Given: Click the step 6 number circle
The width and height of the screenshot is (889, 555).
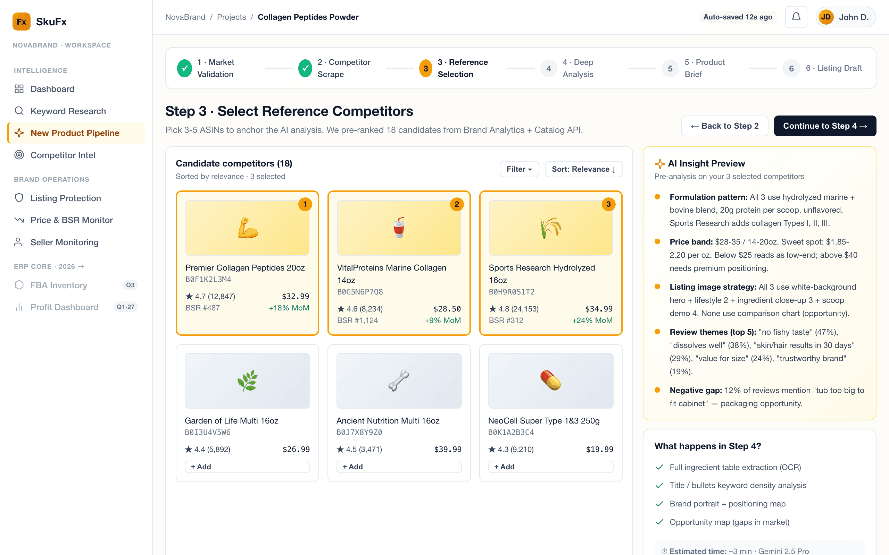Looking at the screenshot, I should tap(791, 68).
